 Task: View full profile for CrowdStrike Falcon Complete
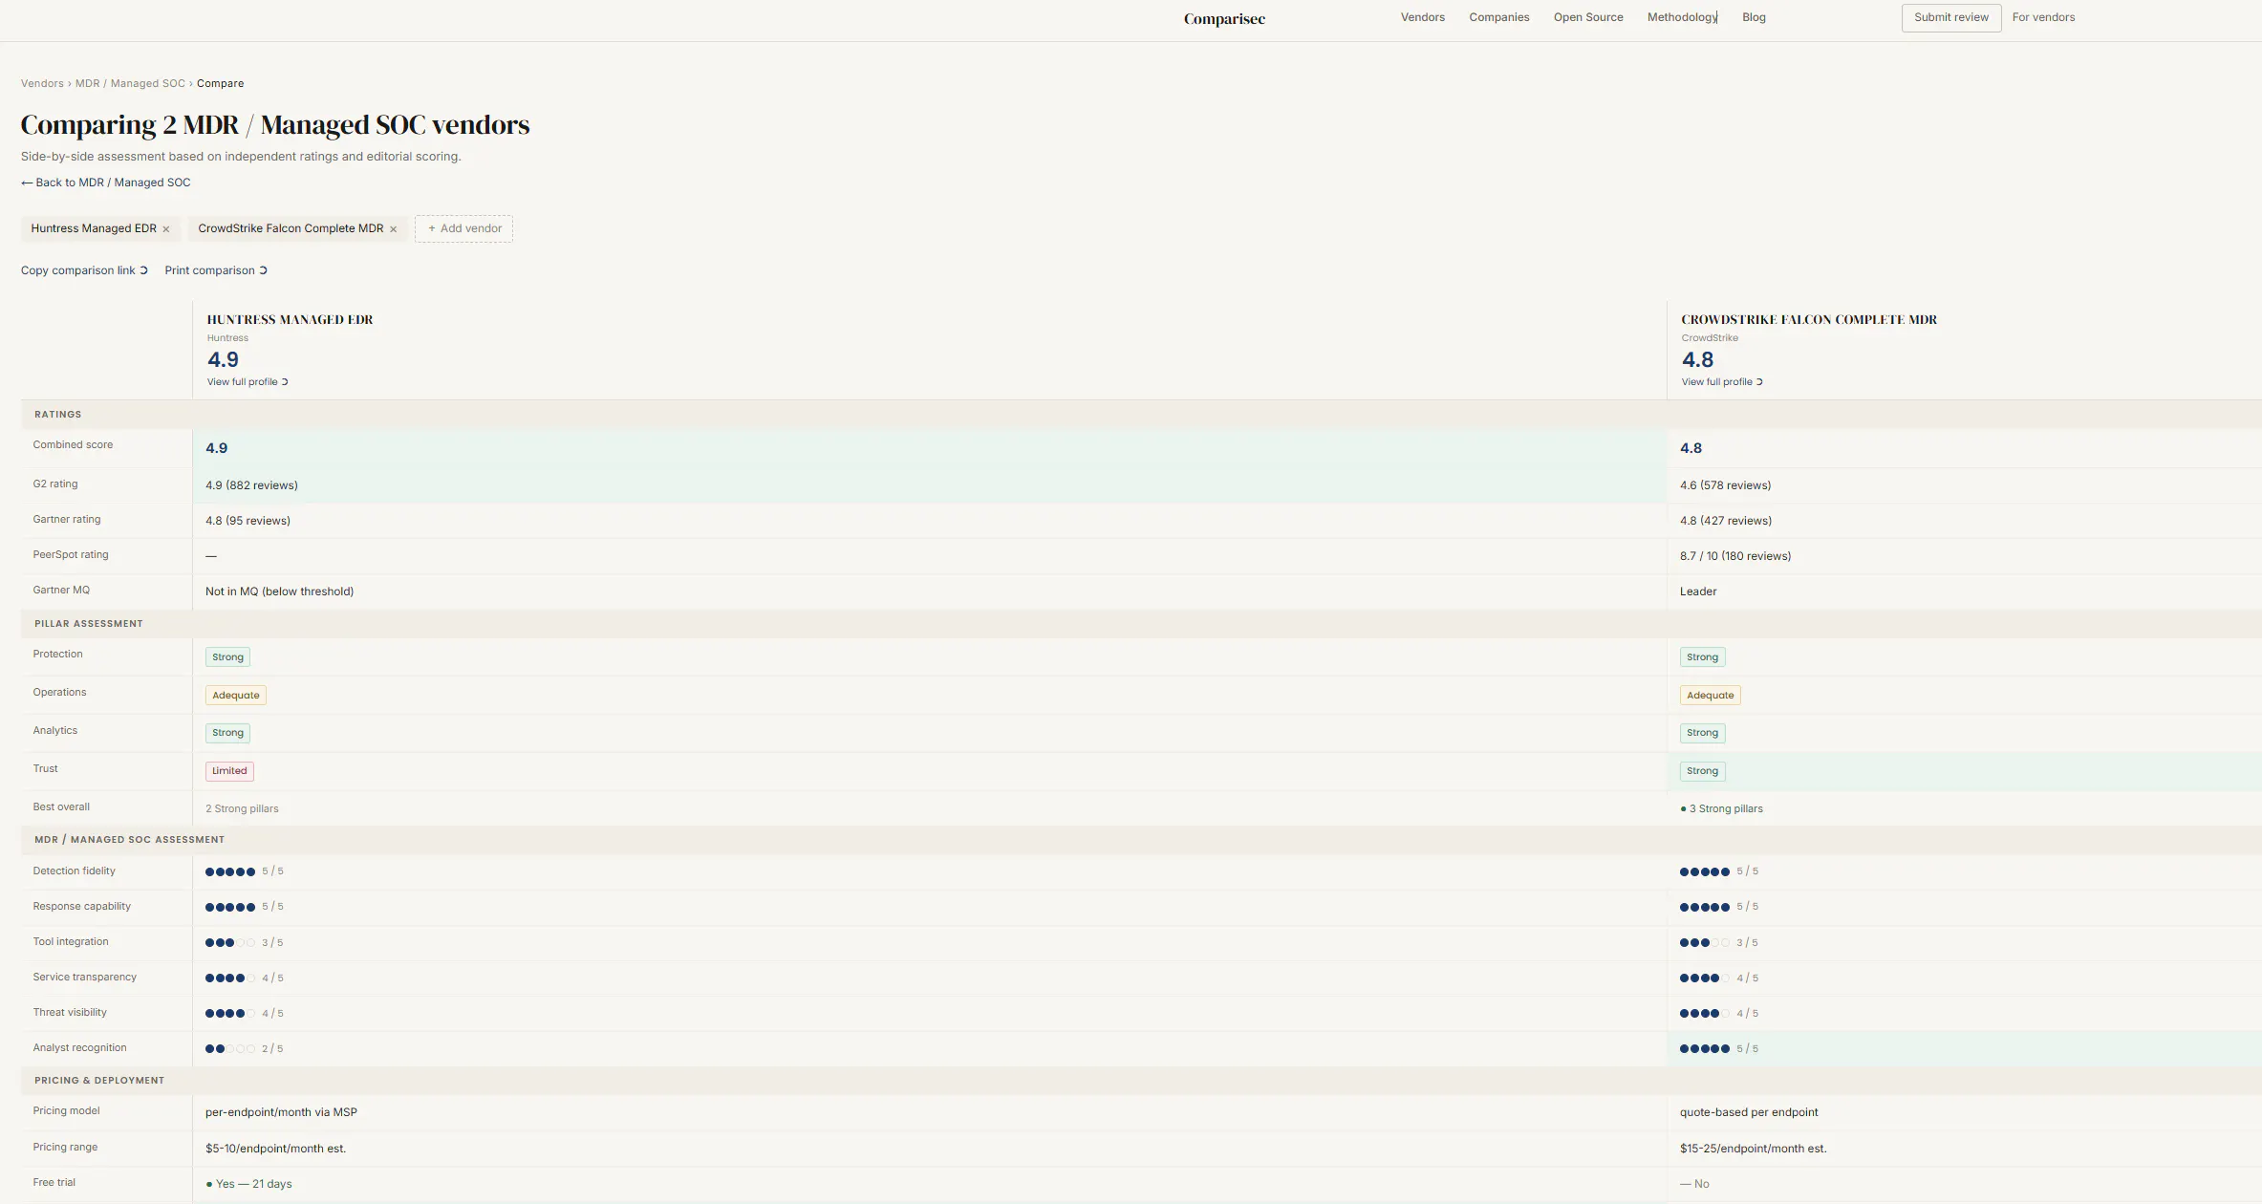click(x=1722, y=382)
